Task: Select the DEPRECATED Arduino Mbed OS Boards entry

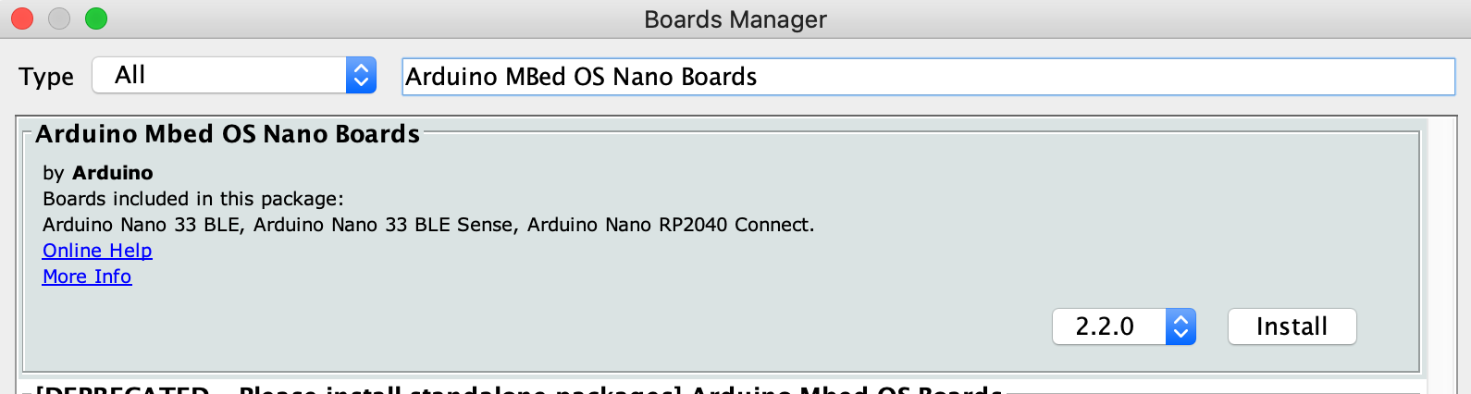Action: coord(518,388)
